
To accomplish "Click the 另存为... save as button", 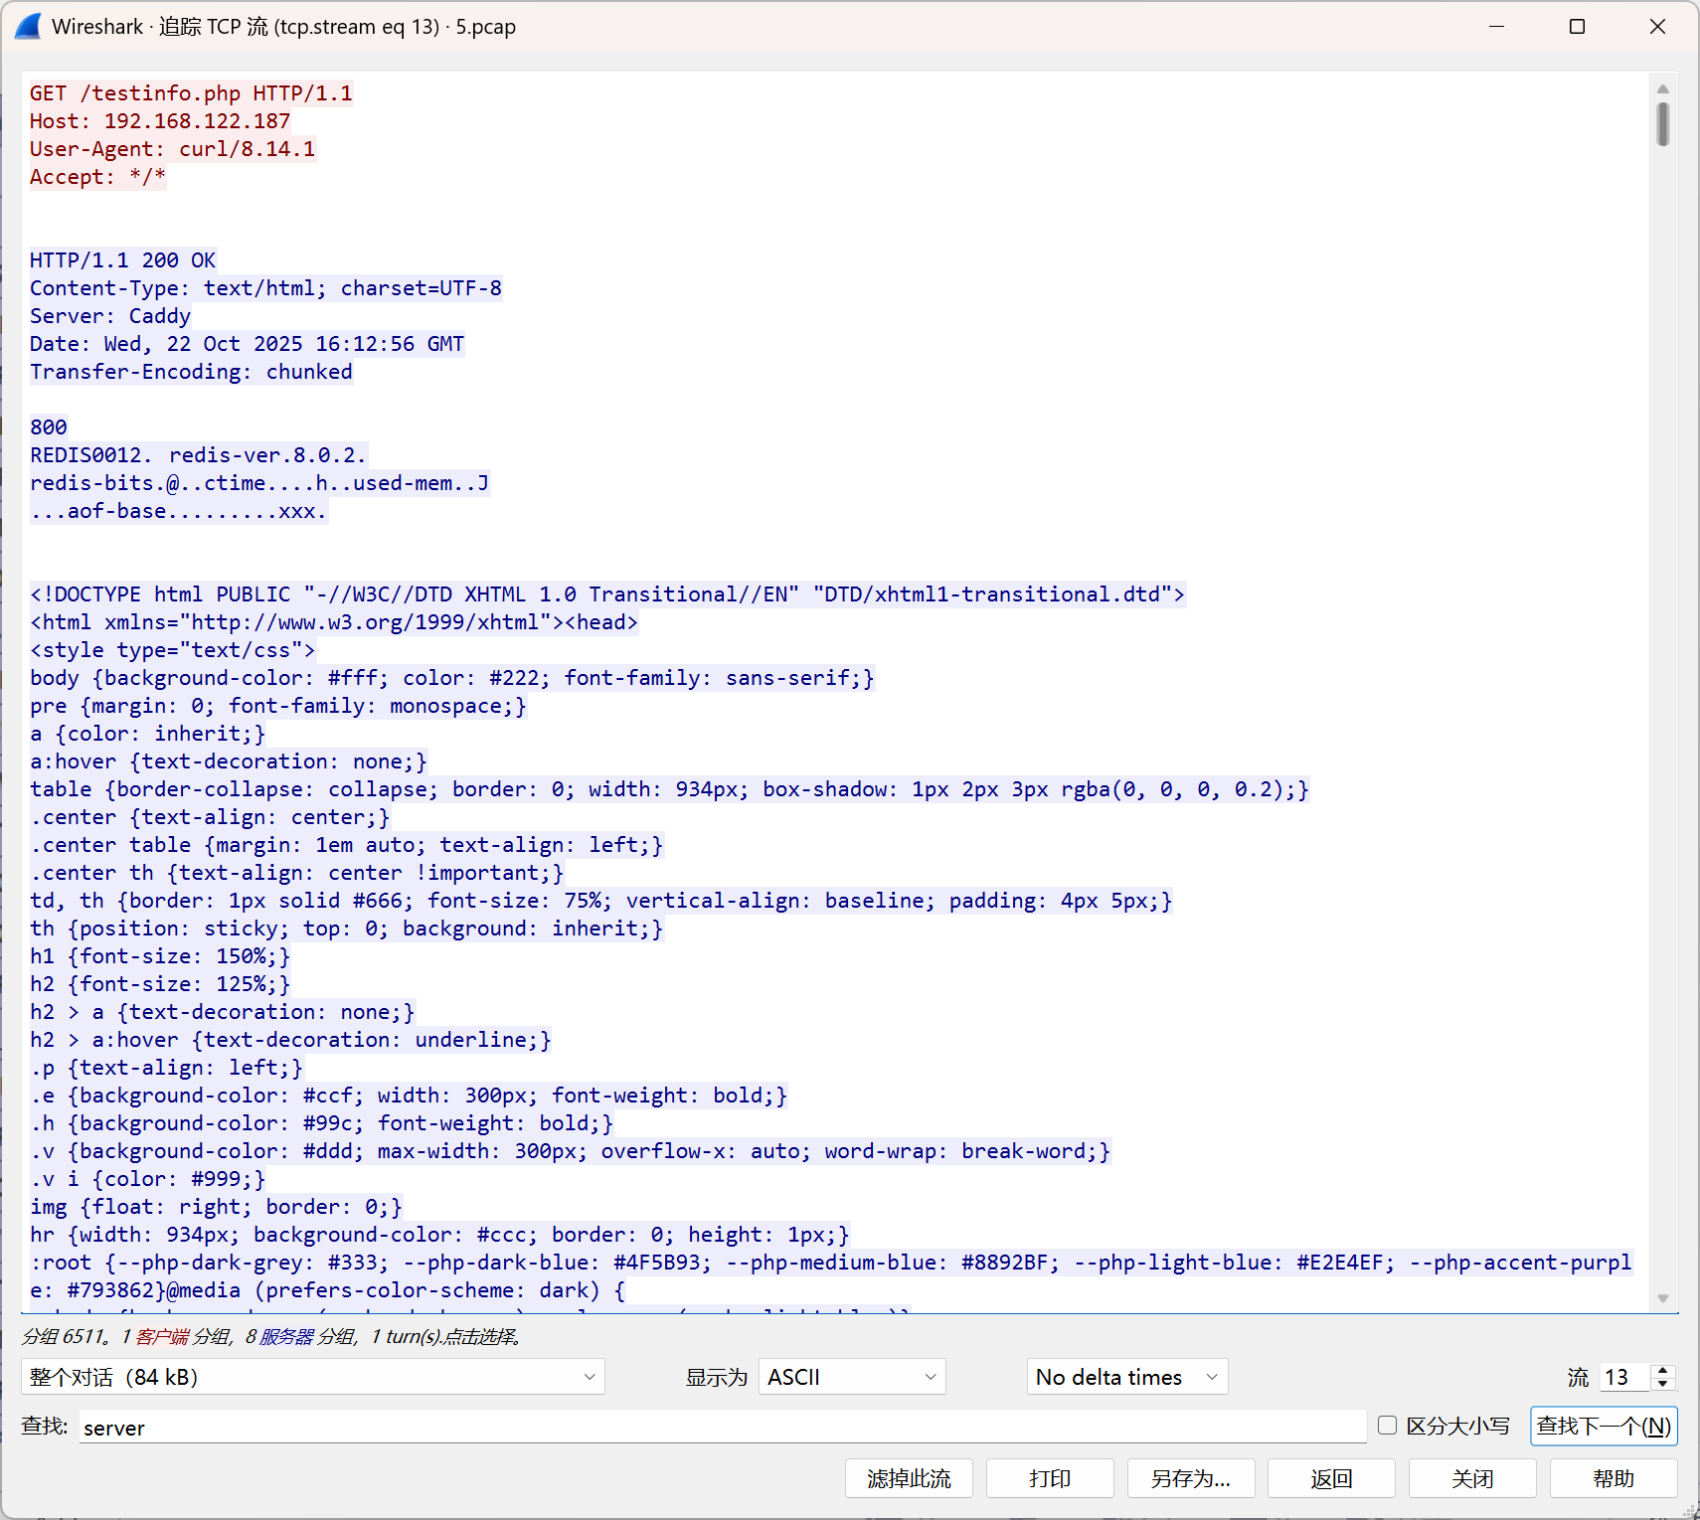I will tap(1191, 1478).
